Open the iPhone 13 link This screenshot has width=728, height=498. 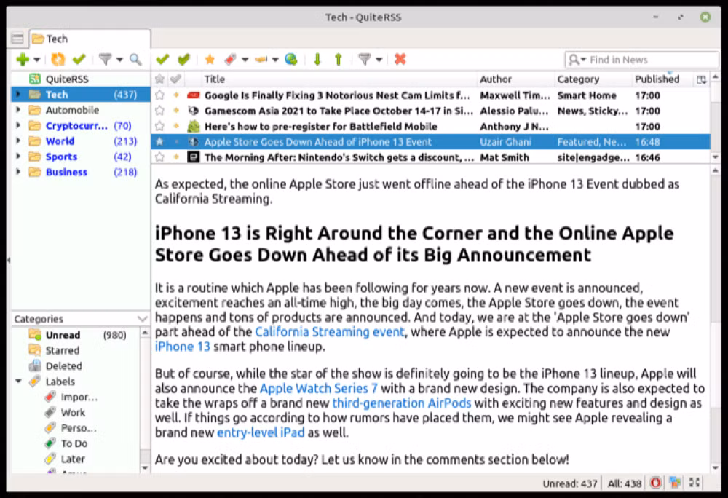click(x=183, y=347)
